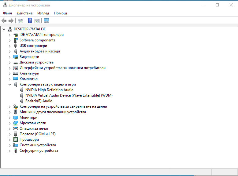
Task: Click the Back arrow toolbar icon
Action: click(x=4, y=21)
